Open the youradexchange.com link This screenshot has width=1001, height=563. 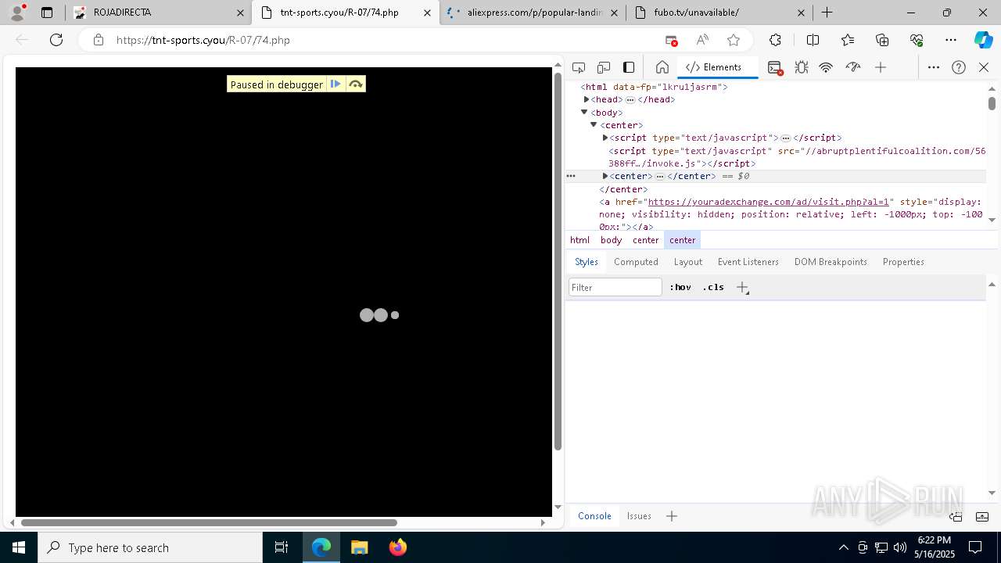pos(768,202)
